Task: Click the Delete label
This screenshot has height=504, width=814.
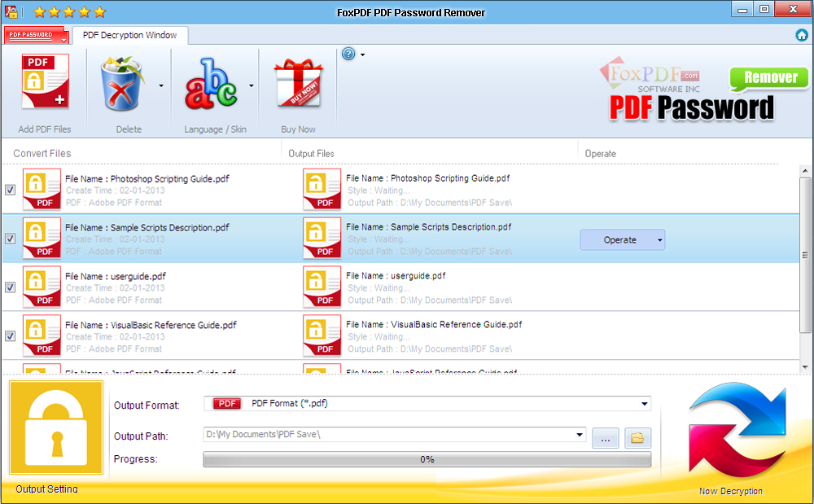Action: coord(129,129)
